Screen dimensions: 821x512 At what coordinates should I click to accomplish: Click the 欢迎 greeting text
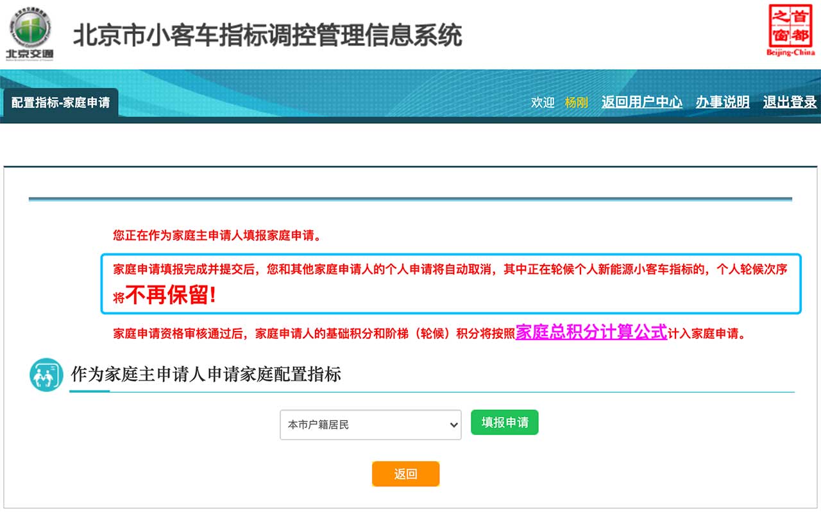[x=543, y=103]
